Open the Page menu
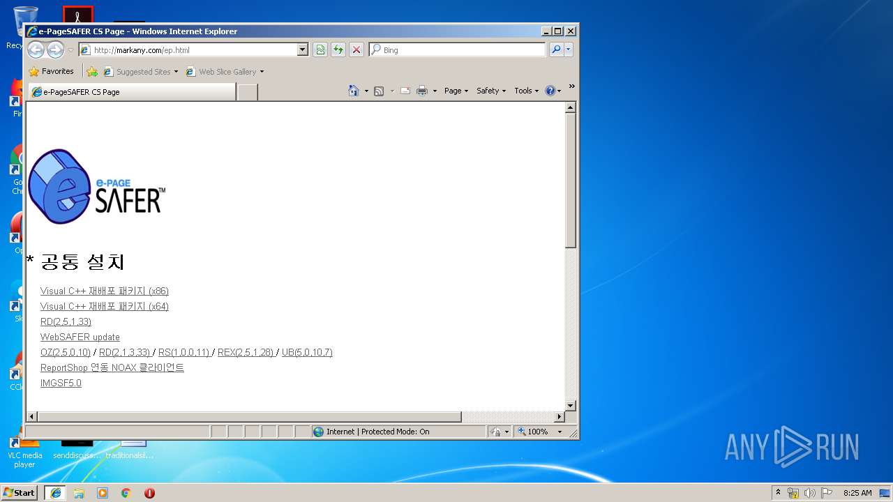Image resolution: width=893 pixels, height=502 pixels. pyautogui.click(x=456, y=91)
